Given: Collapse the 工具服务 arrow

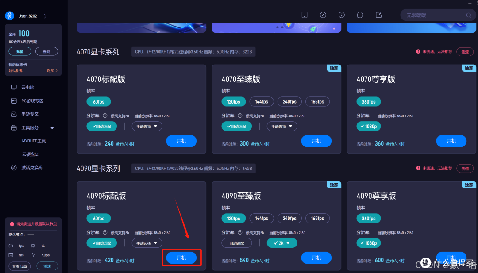Looking at the screenshot, I should point(52,128).
